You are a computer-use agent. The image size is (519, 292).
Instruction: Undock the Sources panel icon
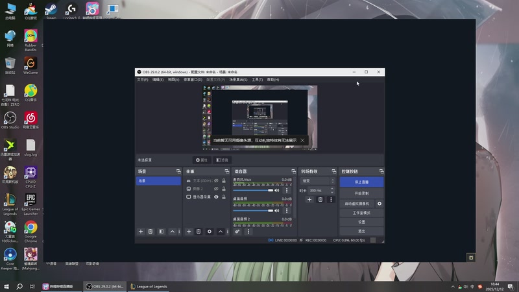(226, 171)
